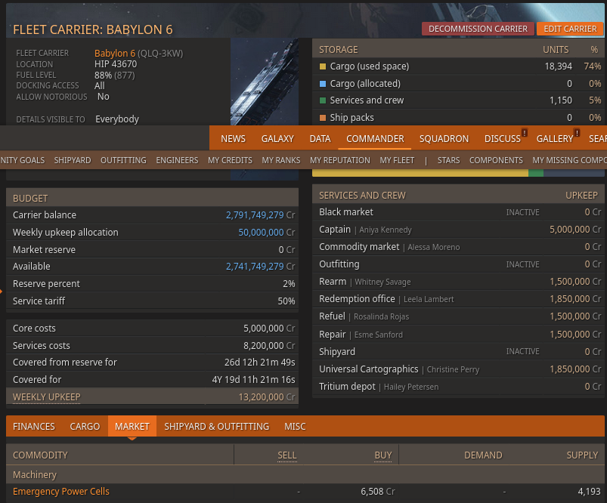607x503 pixels.
Task: Open the Galaxy menu
Action: [277, 138]
